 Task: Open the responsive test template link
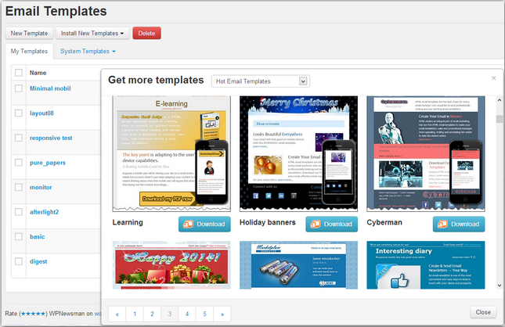coord(51,138)
